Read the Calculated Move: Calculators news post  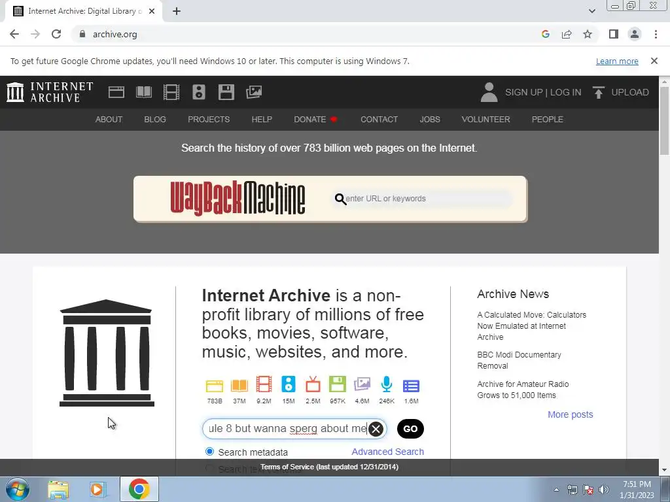(531, 326)
